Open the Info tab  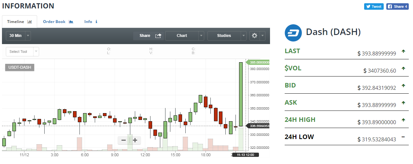click(91, 22)
